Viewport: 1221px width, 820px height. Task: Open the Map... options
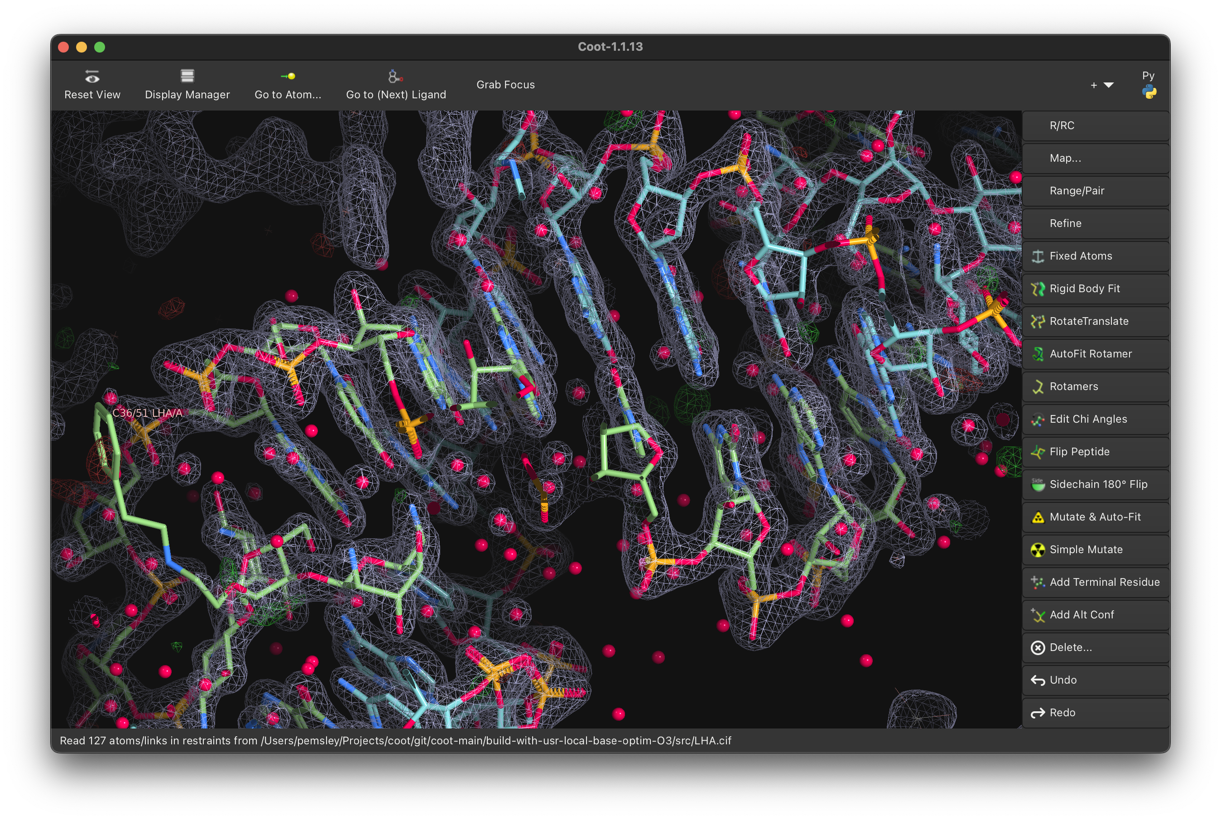pyautogui.click(x=1065, y=158)
